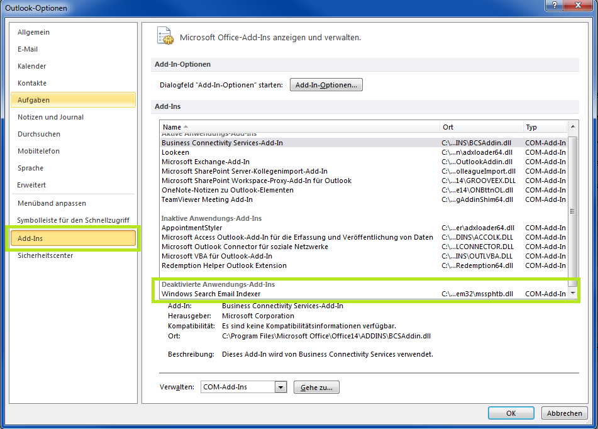Image resolution: width=598 pixels, height=429 pixels.
Task: Click the Gehe zu... button
Action: pyautogui.click(x=316, y=387)
